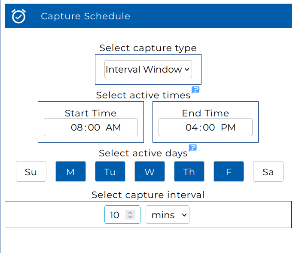Expand the mins interval unit dropdown
296x253 pixels.
tap(168, 215)
